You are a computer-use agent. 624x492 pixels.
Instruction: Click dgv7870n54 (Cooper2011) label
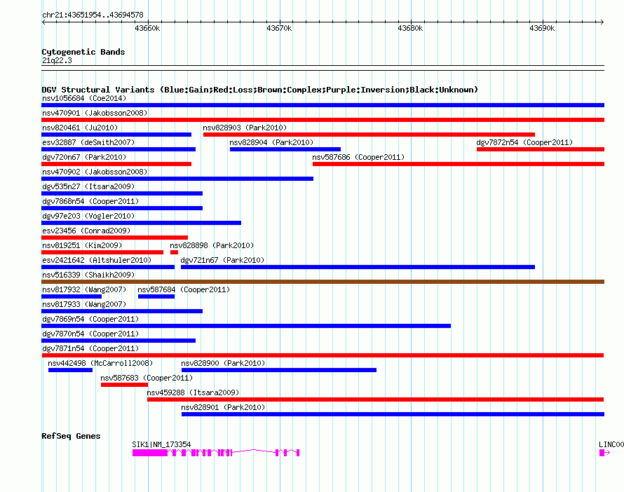coord(90,334)
